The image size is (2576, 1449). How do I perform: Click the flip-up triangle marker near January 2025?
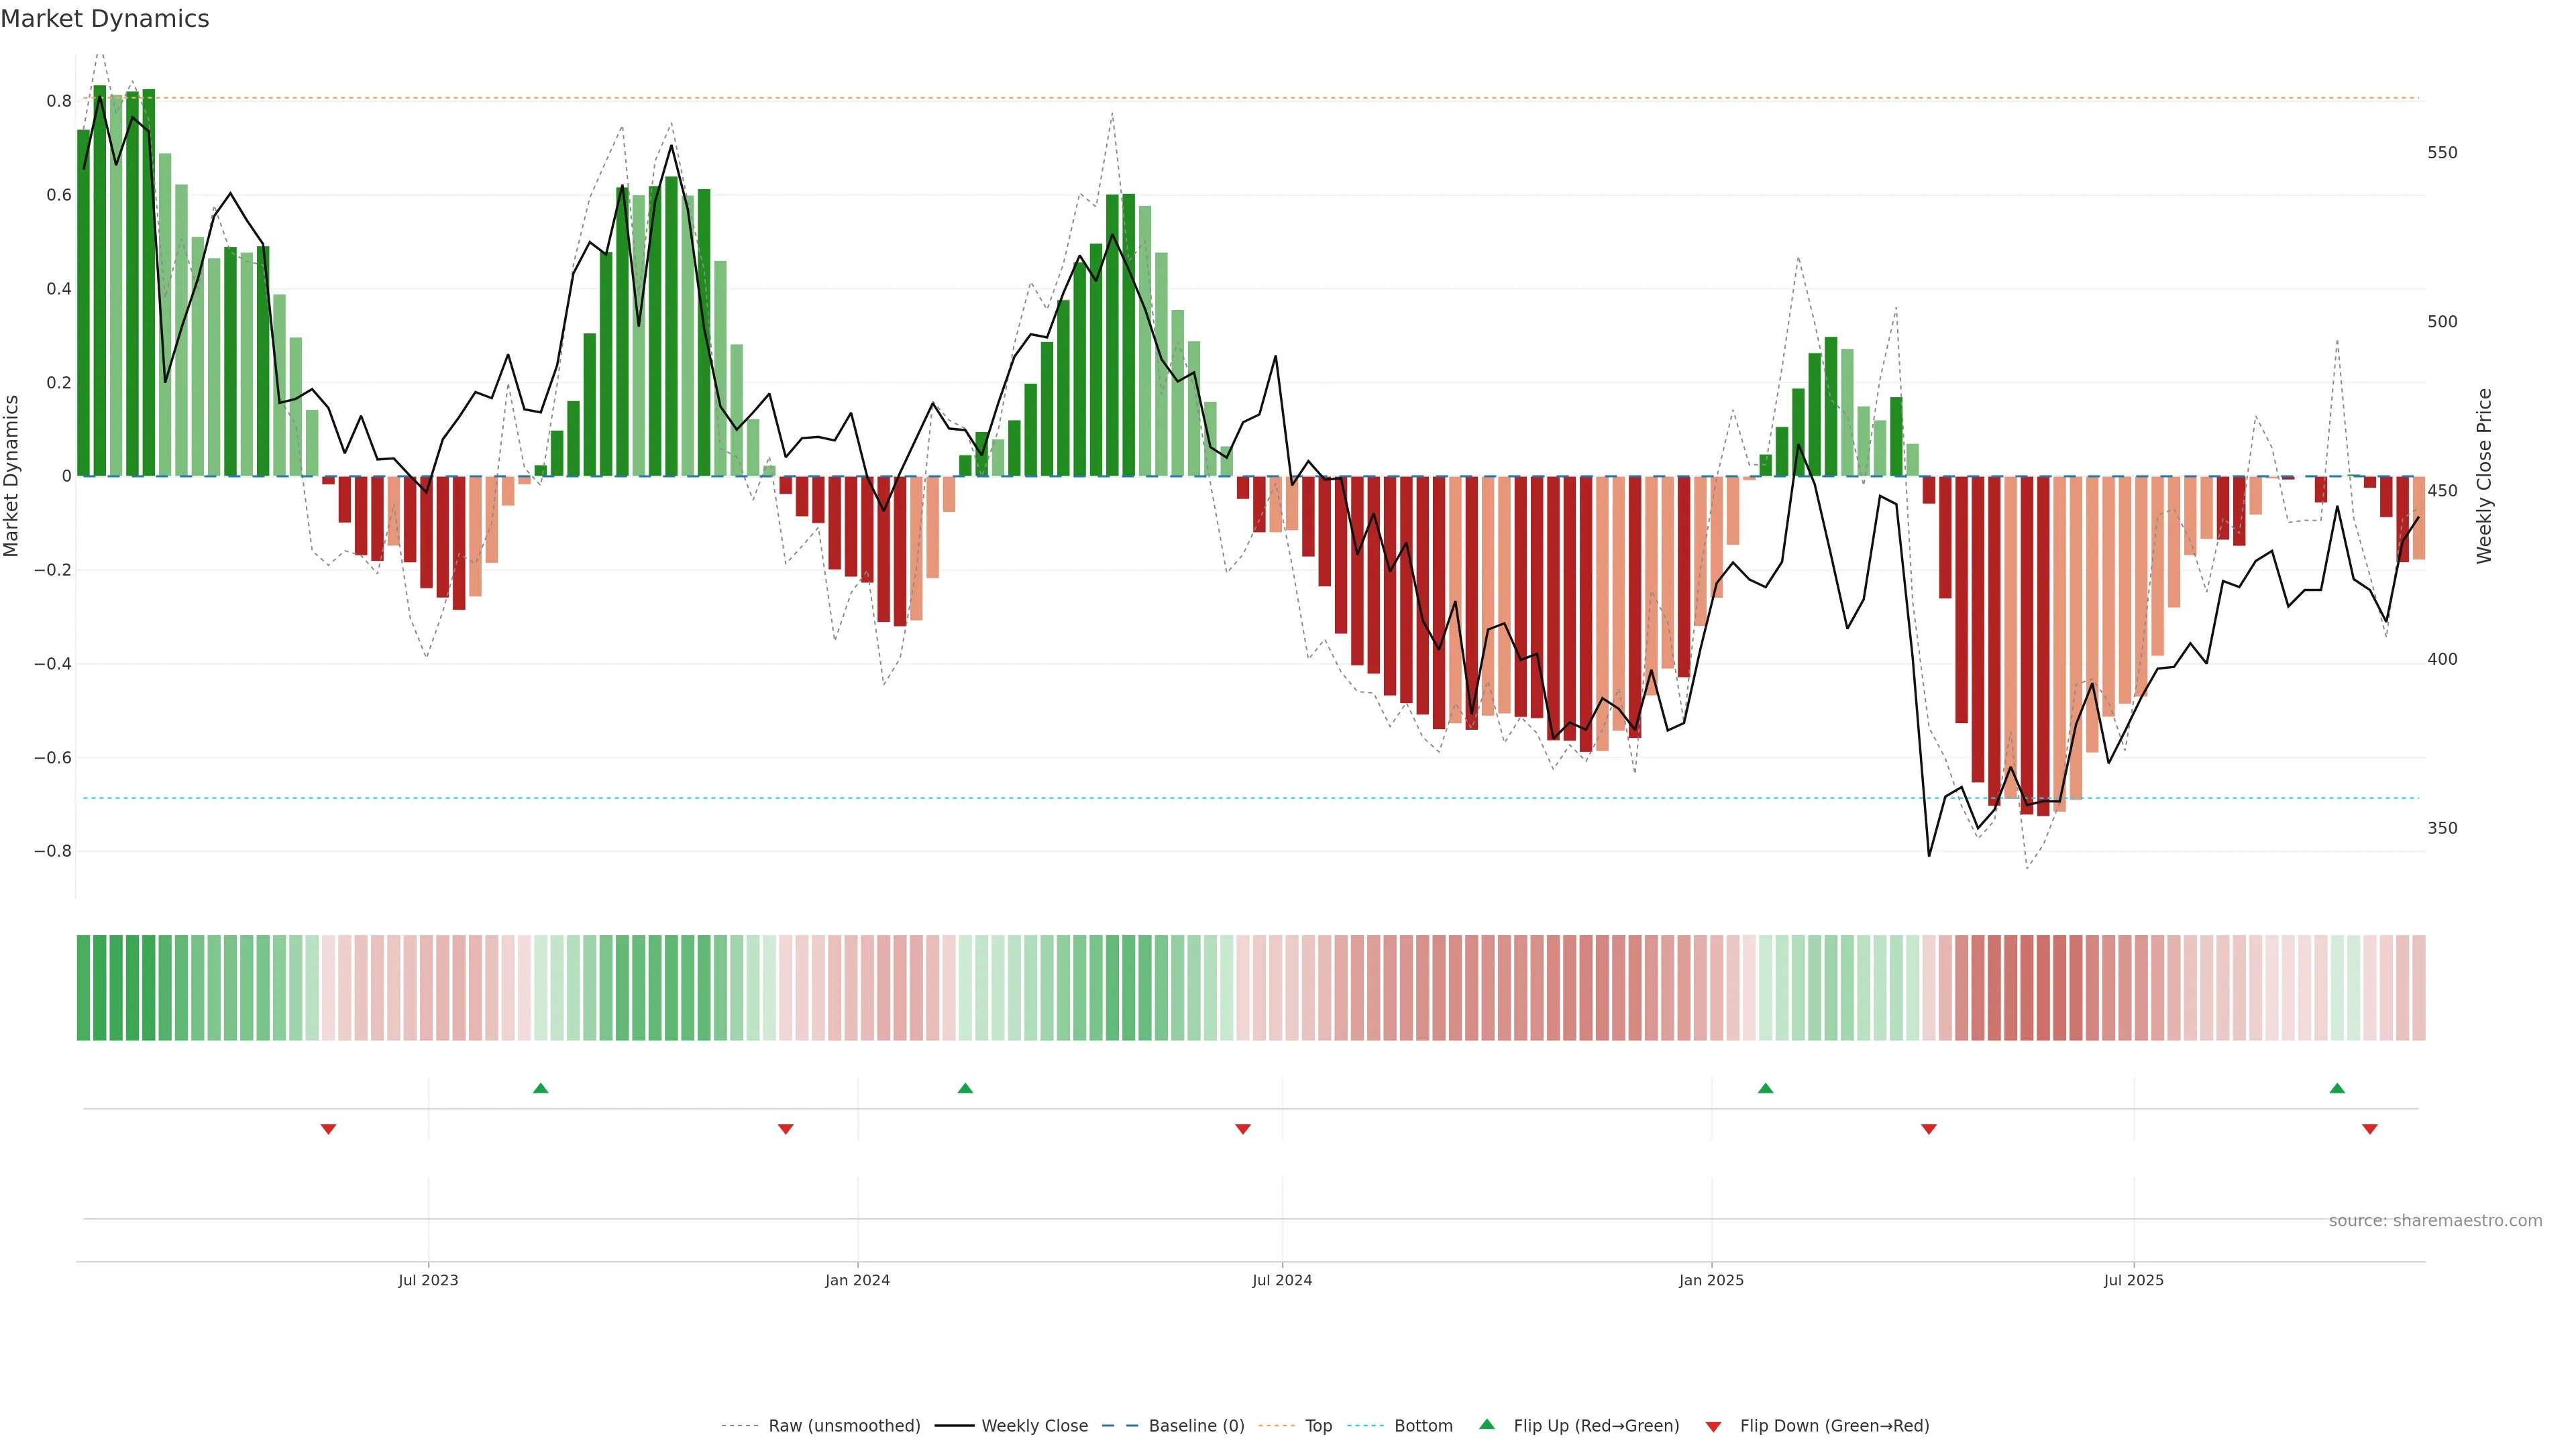click(1765, 1088)
